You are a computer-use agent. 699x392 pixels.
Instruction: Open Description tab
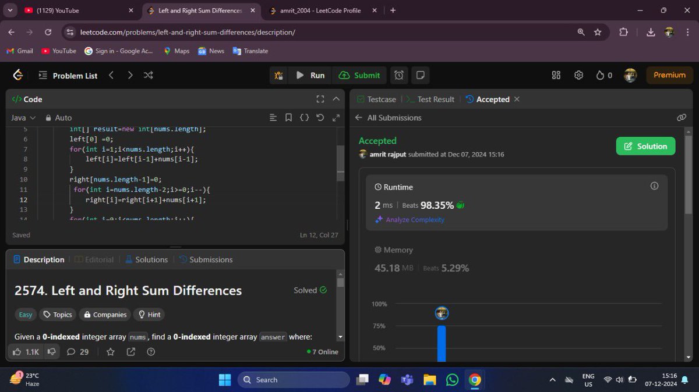[38, 259]
